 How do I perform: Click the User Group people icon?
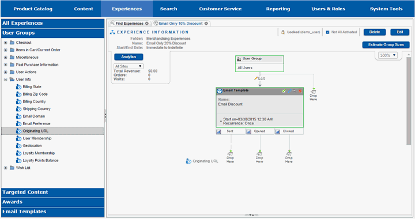(x=239, y=59)
